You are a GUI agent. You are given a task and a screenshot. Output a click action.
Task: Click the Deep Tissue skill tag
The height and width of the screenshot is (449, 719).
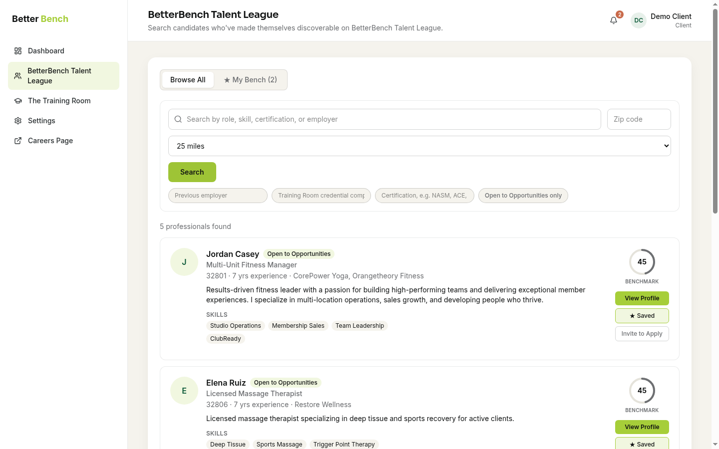point(228,445)
